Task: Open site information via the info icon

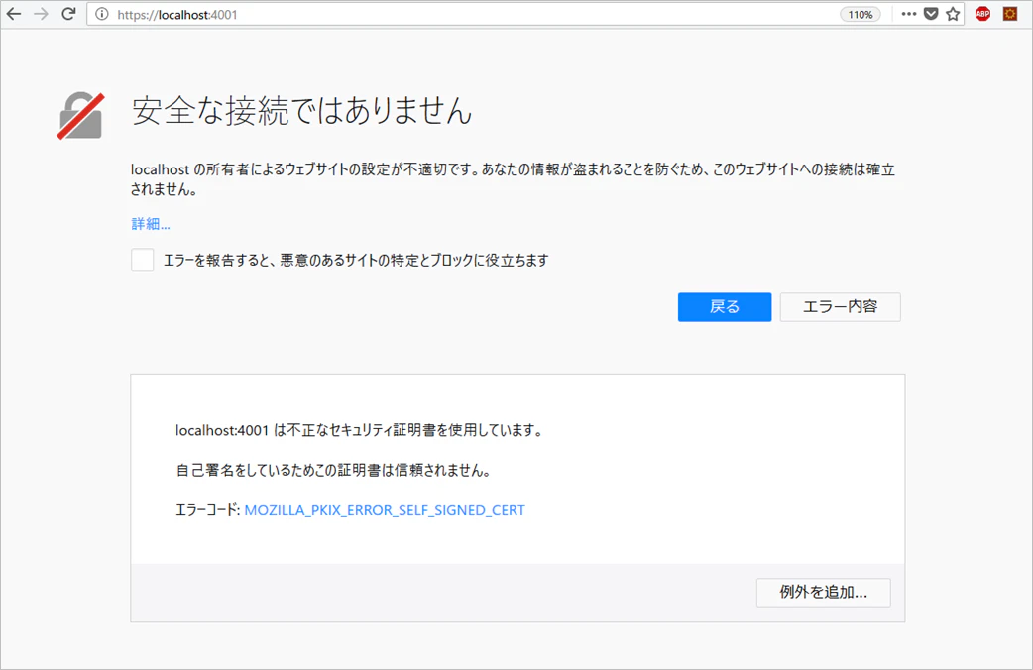Action: pyautogui.click(x=101, y=15)
